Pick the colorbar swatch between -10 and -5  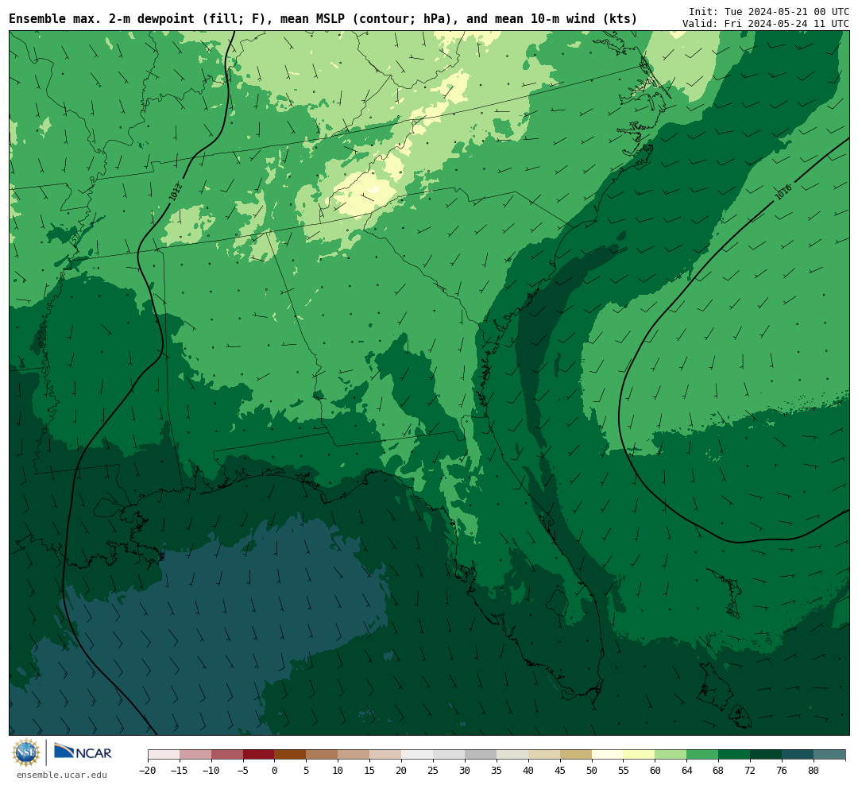click(227, 755)
